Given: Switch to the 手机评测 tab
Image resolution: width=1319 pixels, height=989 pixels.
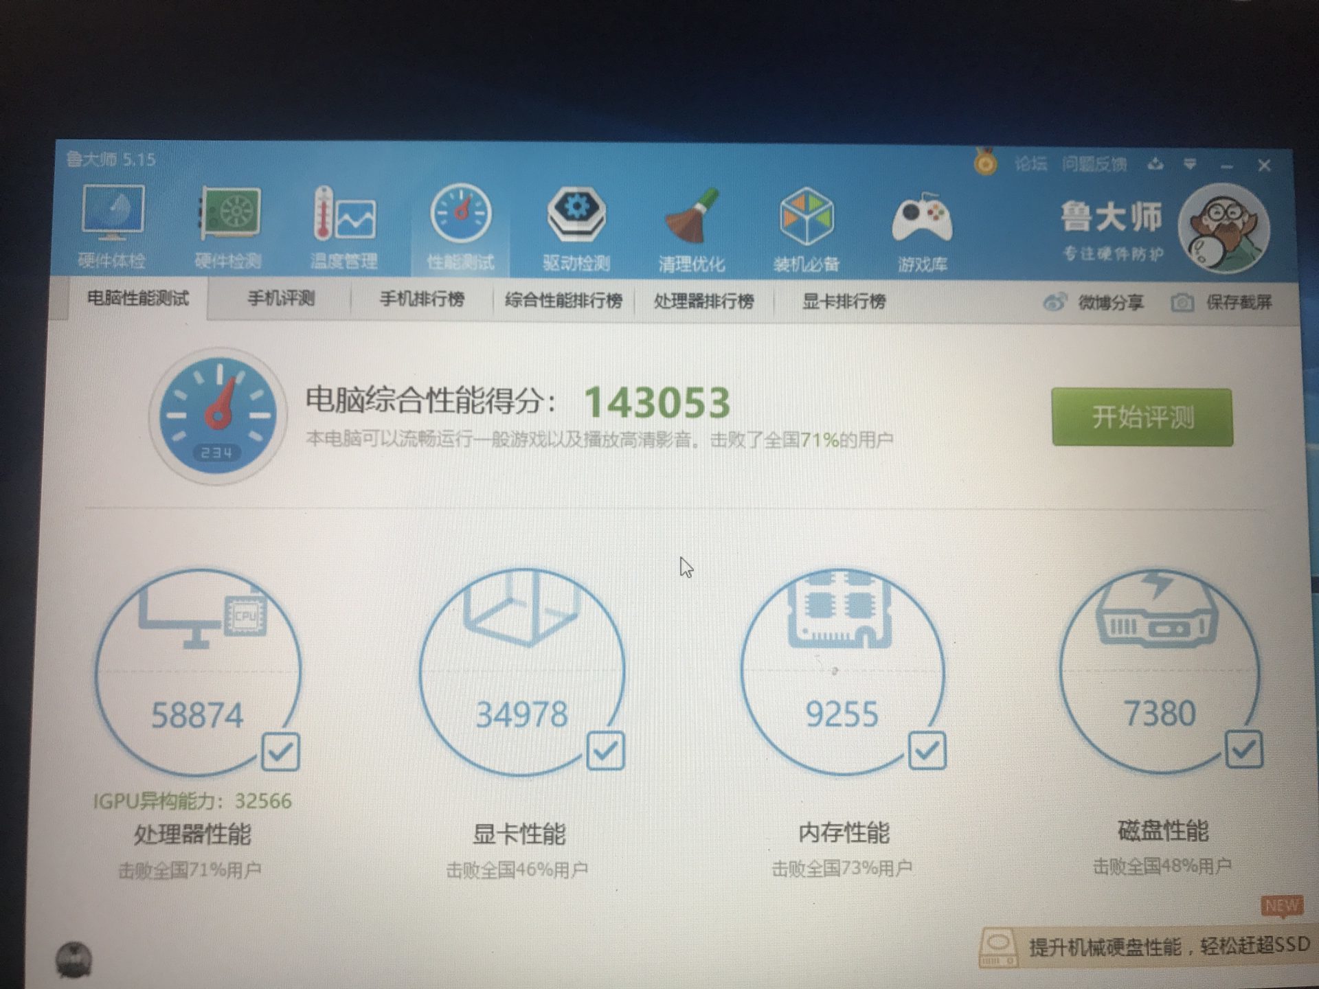Looking at the screenshot, I should pyautogui.click(x=281, y=299).
